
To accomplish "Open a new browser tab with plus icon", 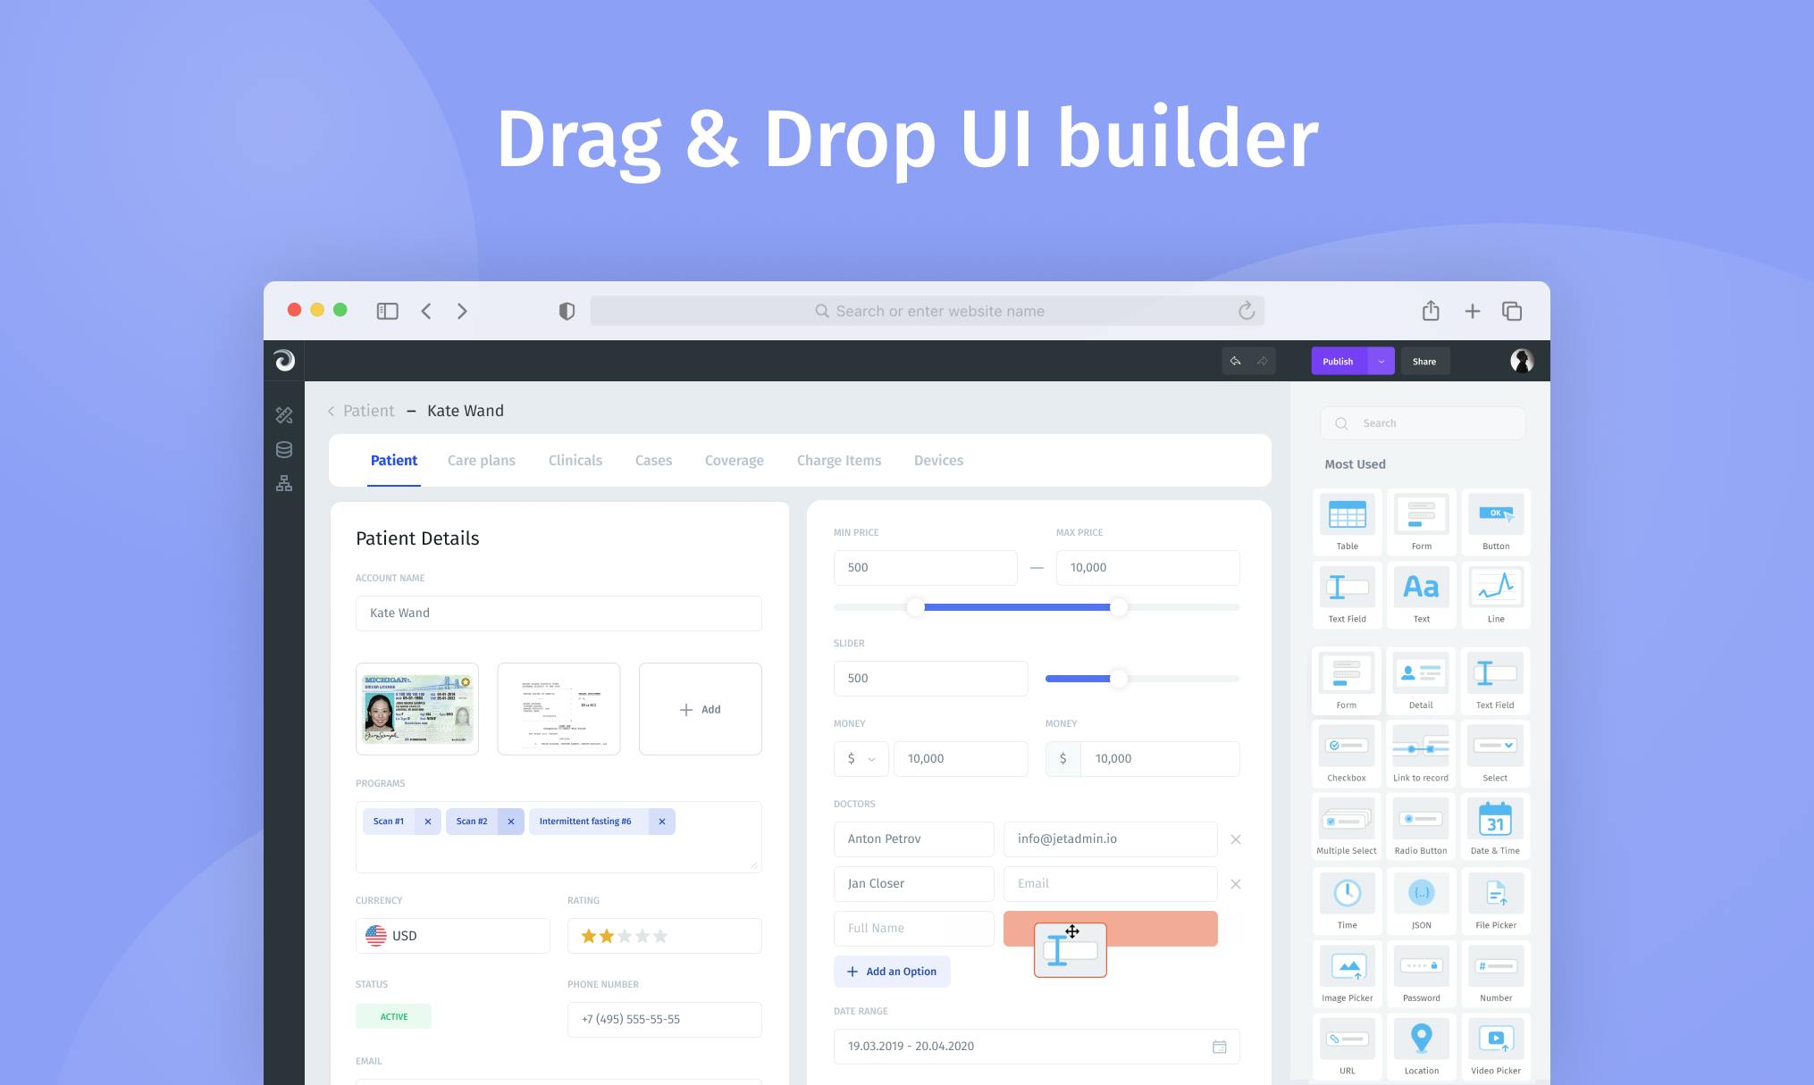I will point(1473,311).
